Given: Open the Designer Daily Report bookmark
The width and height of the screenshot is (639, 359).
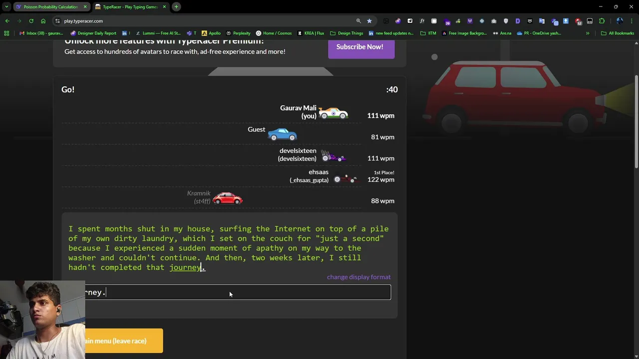Looking at the screenshot, I should [x=93, y=33].
